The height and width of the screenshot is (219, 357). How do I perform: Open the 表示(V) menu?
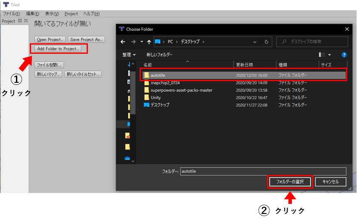pyautogui.click(x=52, y=13)
